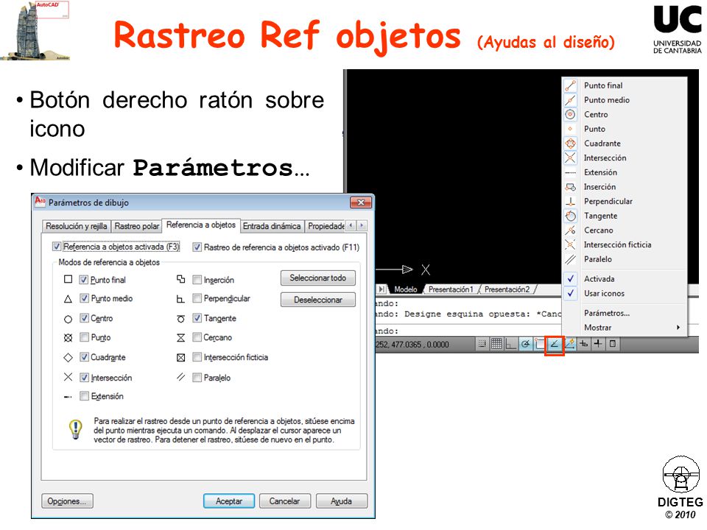Open Parámetros... from context menu

tap(625, 313)
